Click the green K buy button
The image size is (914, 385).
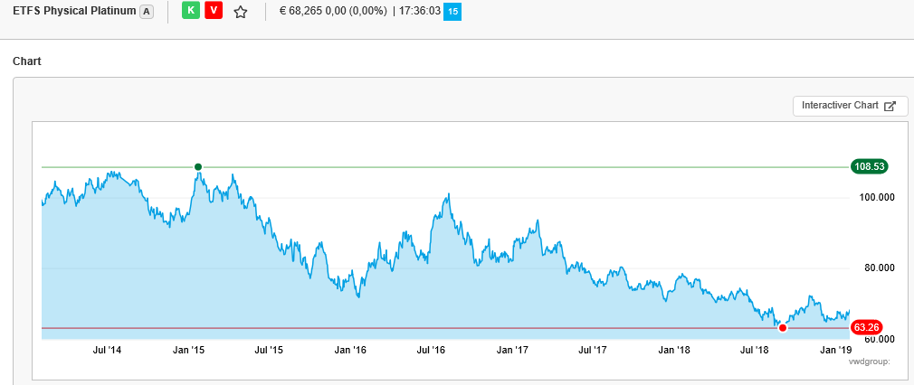(190, 12)
